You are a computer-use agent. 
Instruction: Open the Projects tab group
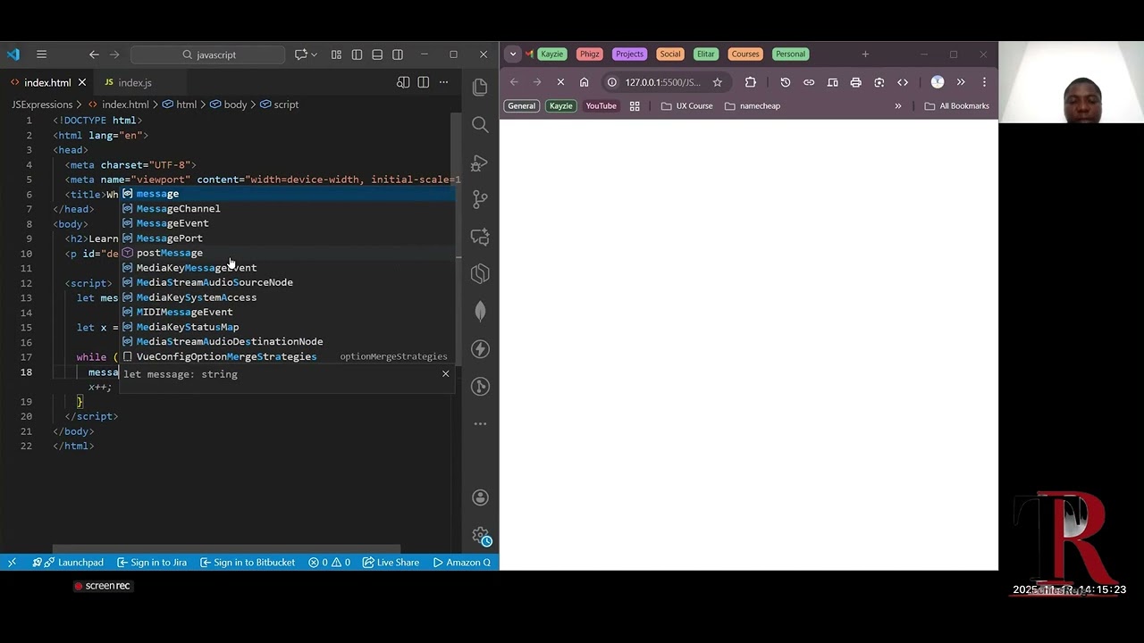coord(629,54)
